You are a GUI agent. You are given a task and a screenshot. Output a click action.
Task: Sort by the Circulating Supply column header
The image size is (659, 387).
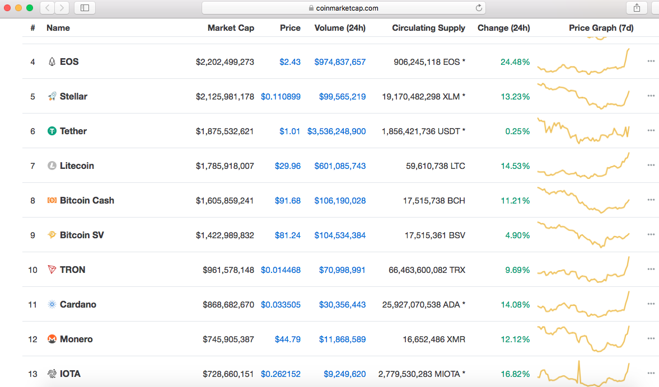point(428,28)
